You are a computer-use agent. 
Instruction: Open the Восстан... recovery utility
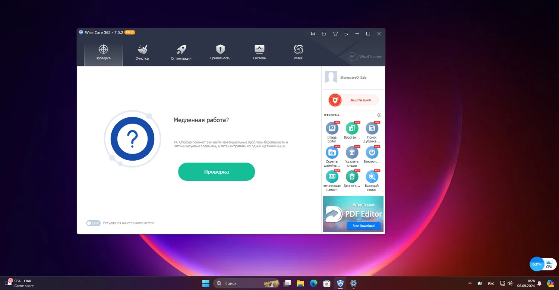tap(352, 130)
